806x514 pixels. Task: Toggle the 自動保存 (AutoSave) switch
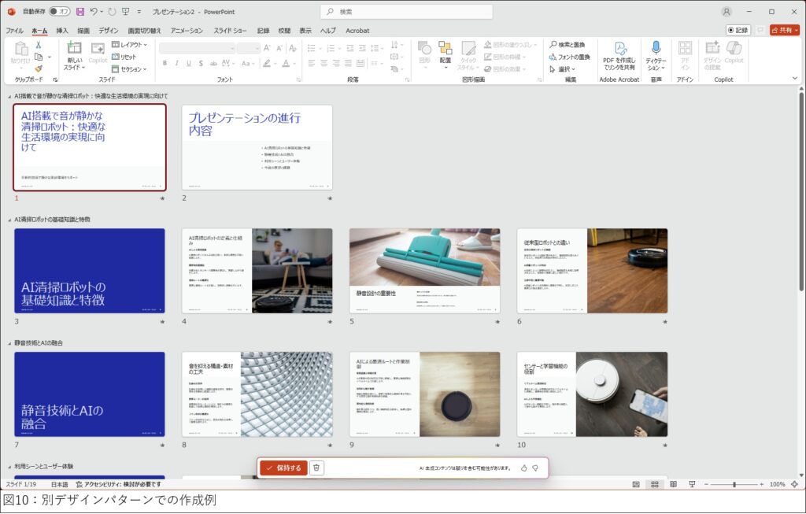(x=59, y=12)
